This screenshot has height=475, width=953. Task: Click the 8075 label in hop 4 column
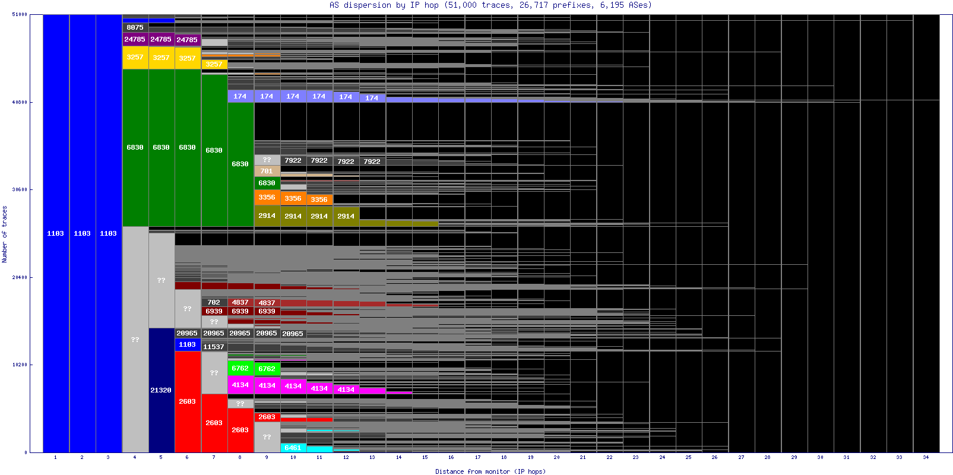(135, 27)
